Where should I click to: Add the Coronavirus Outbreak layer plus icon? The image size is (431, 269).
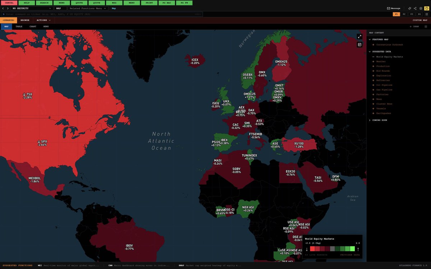(373, 45)
